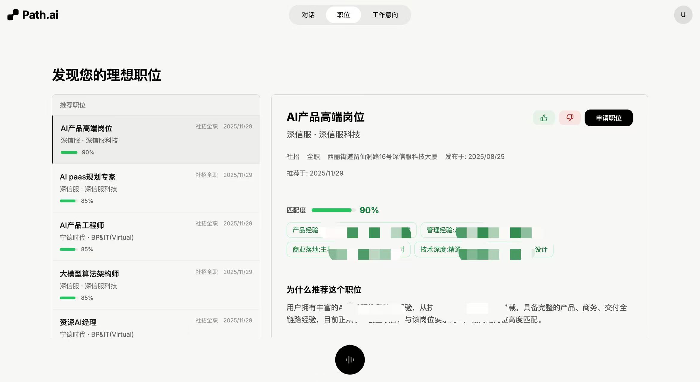Thumbs down the AI产品高端岗位 recommendation

[570, 118]
